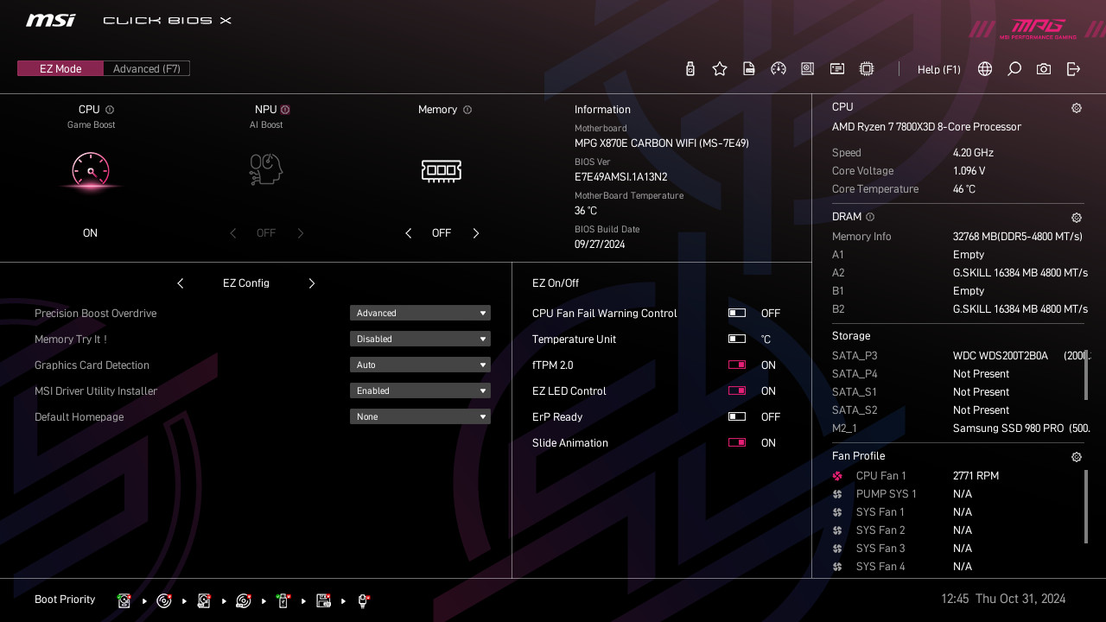The height and width of the screenshot is (622, 1106).
Task: Open Precision Boost Overdrive dropdown
Action: click(x=420, y=314)
